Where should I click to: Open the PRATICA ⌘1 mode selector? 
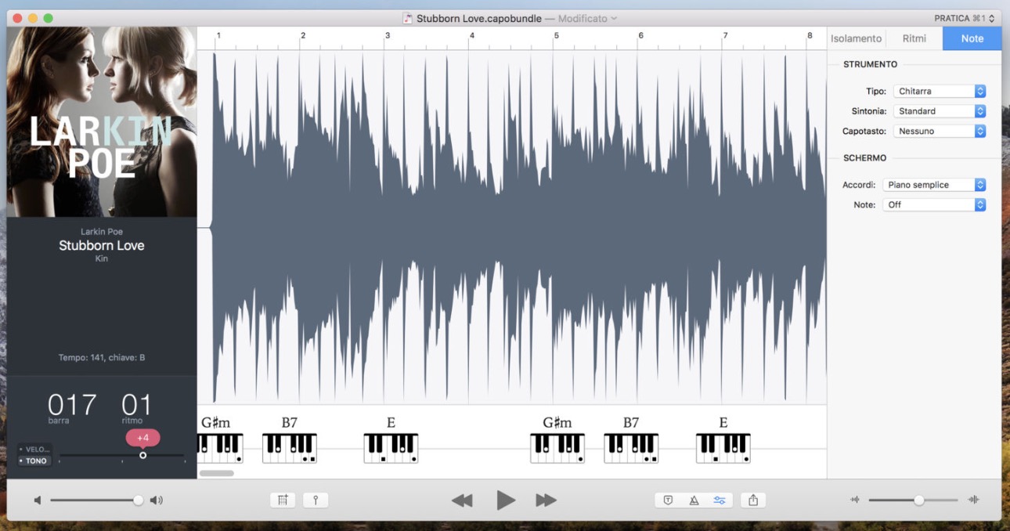click(x=965, y=18)
